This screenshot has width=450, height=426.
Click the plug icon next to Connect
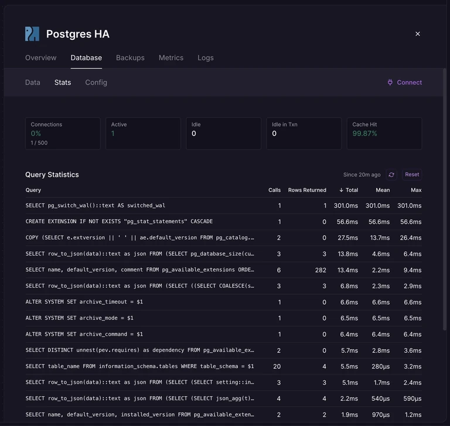[390, 83]
